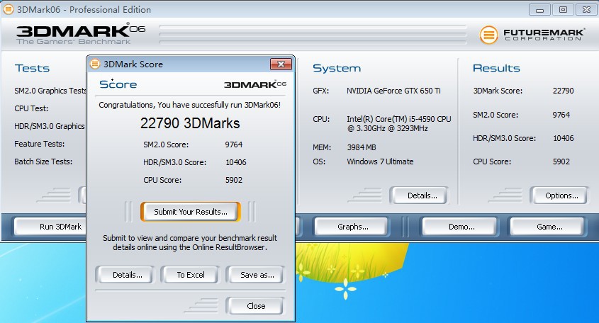
Task: Click the '3984 MB' memory value
Action: (x=362, y=147)
